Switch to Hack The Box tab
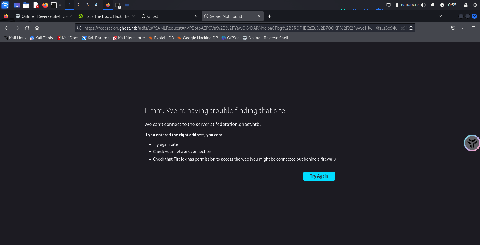 click(x=105, y=16)
